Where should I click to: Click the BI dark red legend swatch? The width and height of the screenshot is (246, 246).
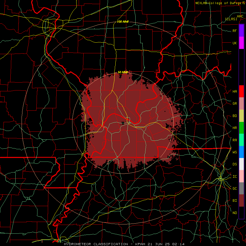click(241, 201)
